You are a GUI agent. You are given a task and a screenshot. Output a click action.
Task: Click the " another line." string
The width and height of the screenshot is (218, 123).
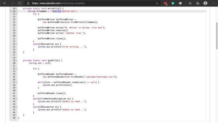point(74,33)
